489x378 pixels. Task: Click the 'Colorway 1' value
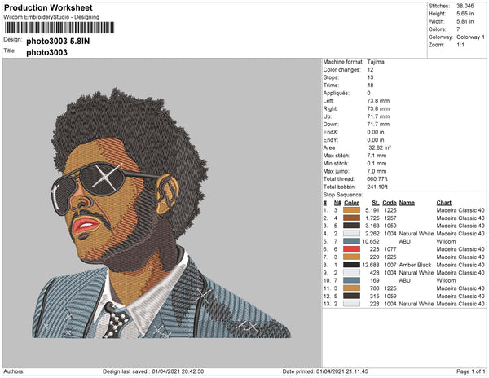point(470,37)
